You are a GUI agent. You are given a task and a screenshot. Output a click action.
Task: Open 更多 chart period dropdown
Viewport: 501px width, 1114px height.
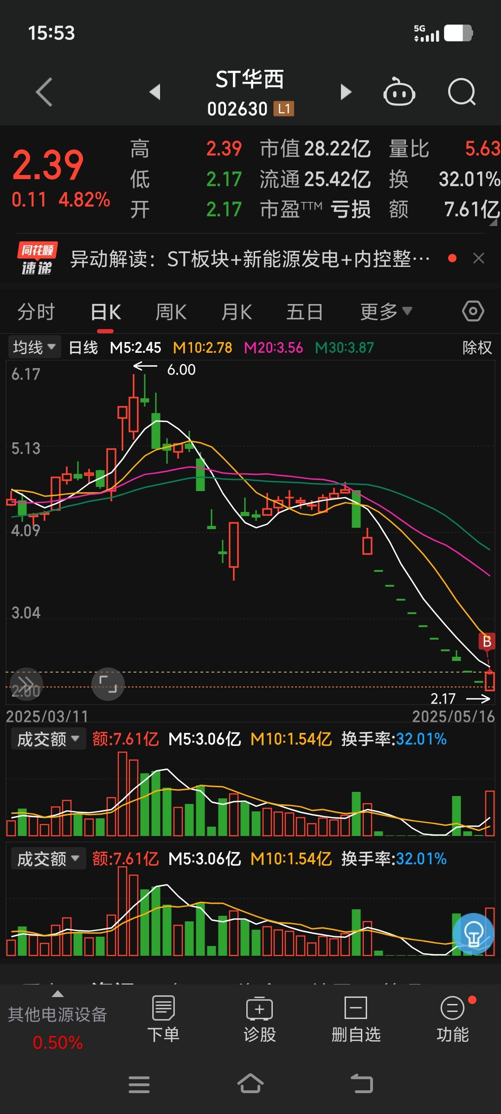click(x=386, y=311)
